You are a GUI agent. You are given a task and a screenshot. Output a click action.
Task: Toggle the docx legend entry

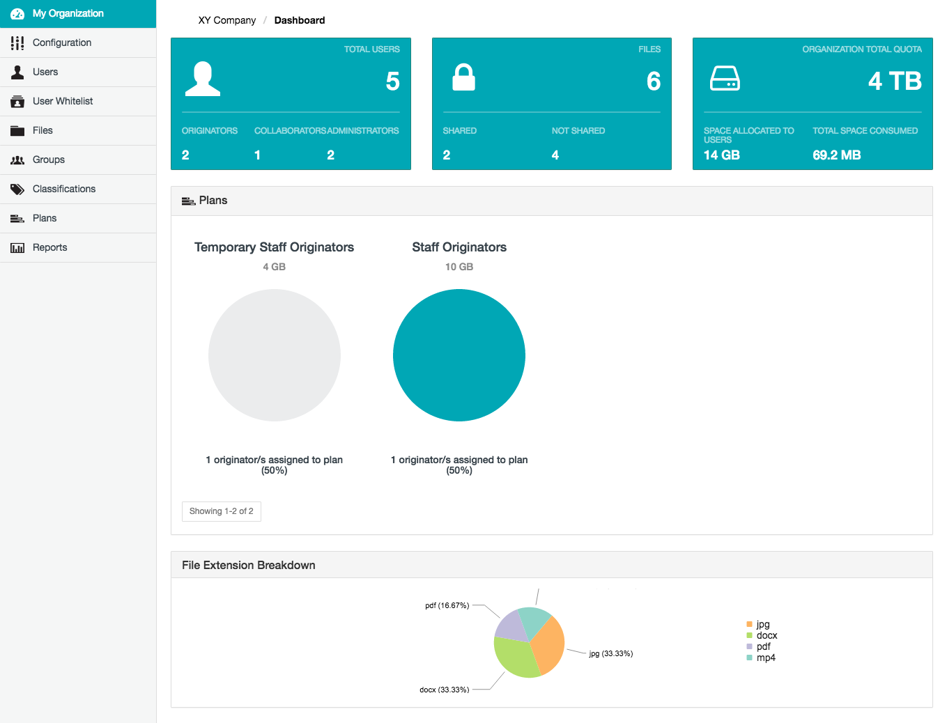coord(767,636)
